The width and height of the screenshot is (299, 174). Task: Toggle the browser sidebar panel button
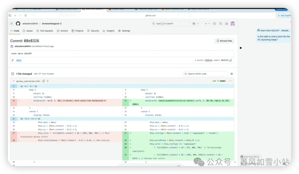(10, 16)
